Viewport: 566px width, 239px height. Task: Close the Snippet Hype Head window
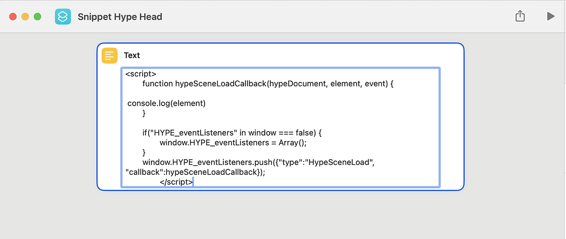click(13, 17)
